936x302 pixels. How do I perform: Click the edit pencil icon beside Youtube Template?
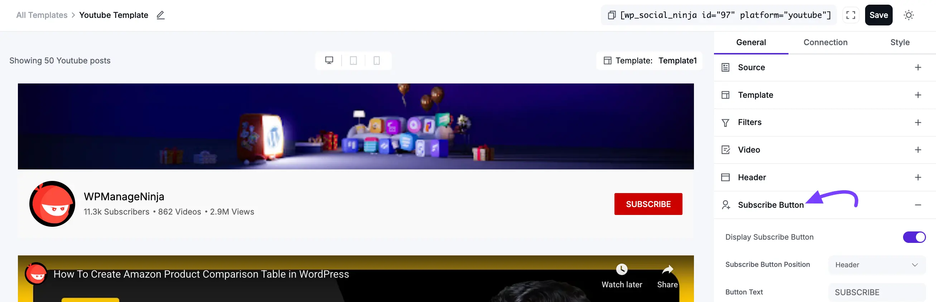click(x=161, y=15)
